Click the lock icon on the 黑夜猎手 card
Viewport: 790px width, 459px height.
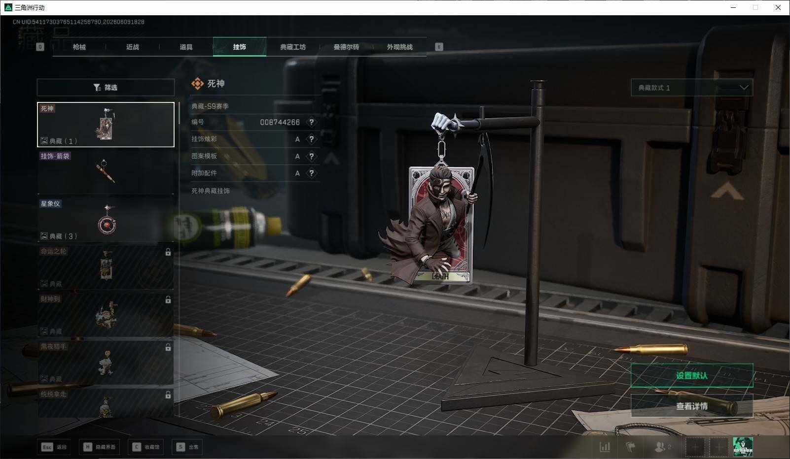[x=168, y=347]
